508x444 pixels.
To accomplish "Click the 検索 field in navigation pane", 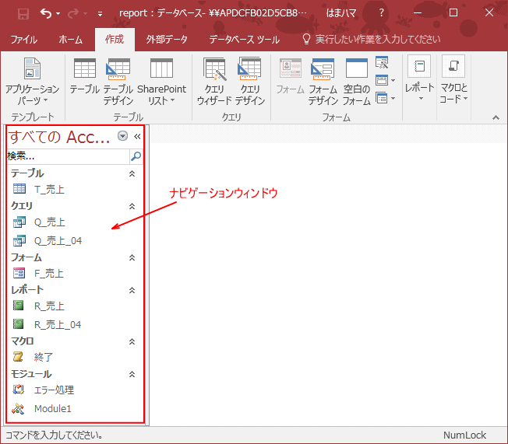I will point(68,156).
